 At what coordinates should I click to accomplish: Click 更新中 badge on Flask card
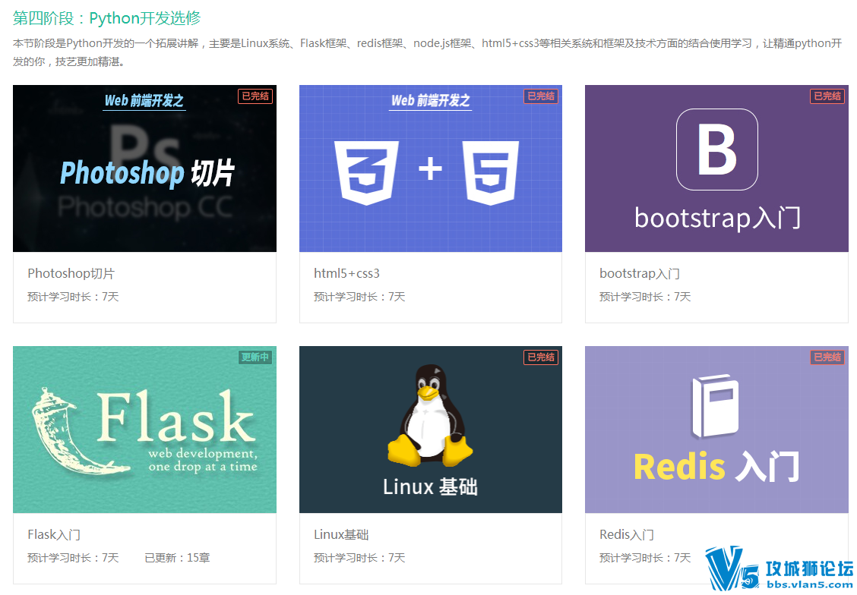tap(255, 357)
